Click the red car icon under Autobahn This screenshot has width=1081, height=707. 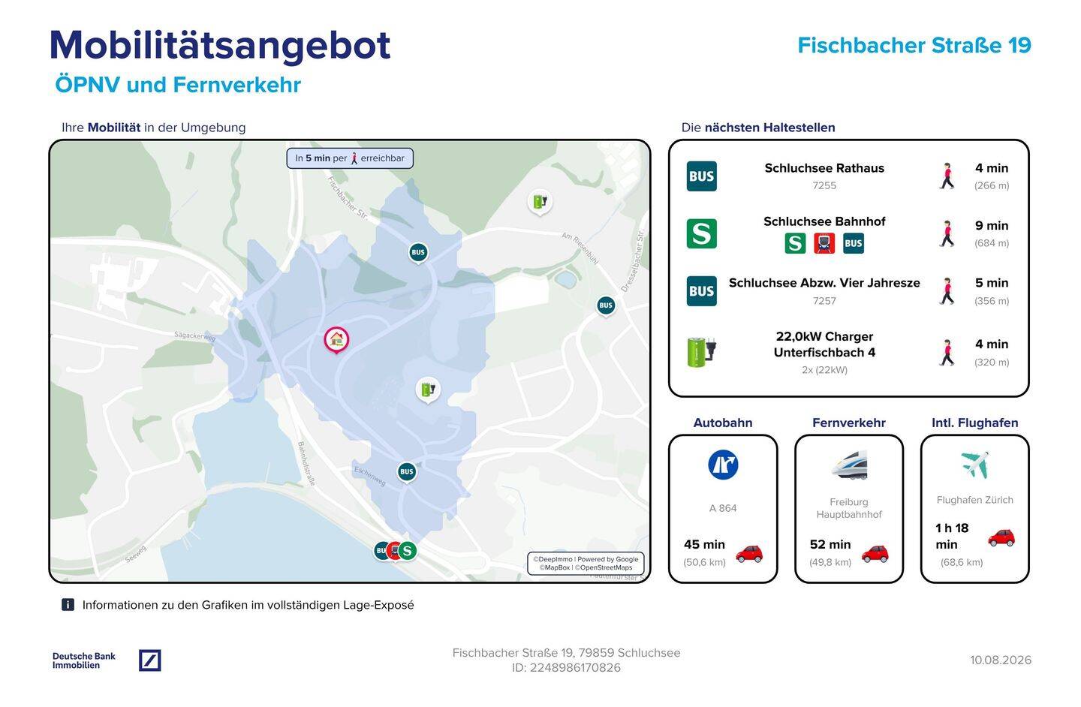tap(748, 554)
